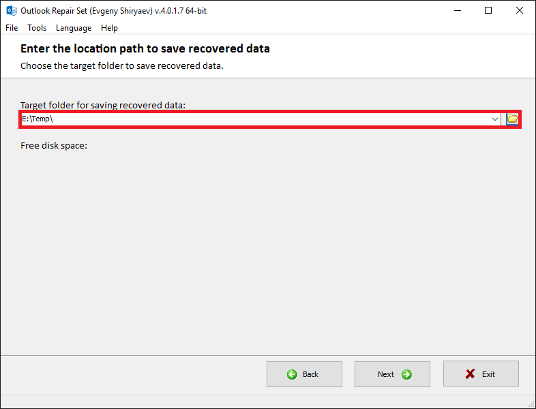Maximize the Outlook Repair Set window
Viewport: 536px width, 409px height.
(488, 11)
